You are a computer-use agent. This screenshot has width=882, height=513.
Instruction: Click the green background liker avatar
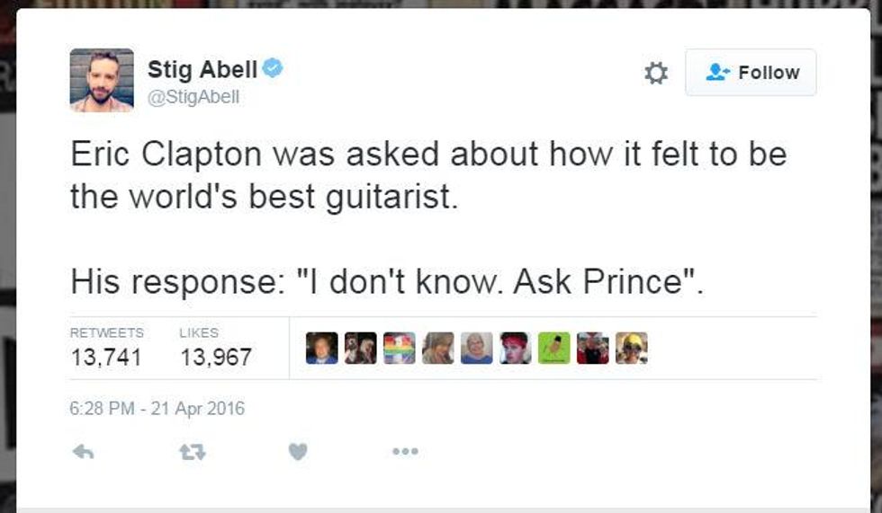point(553,349)
